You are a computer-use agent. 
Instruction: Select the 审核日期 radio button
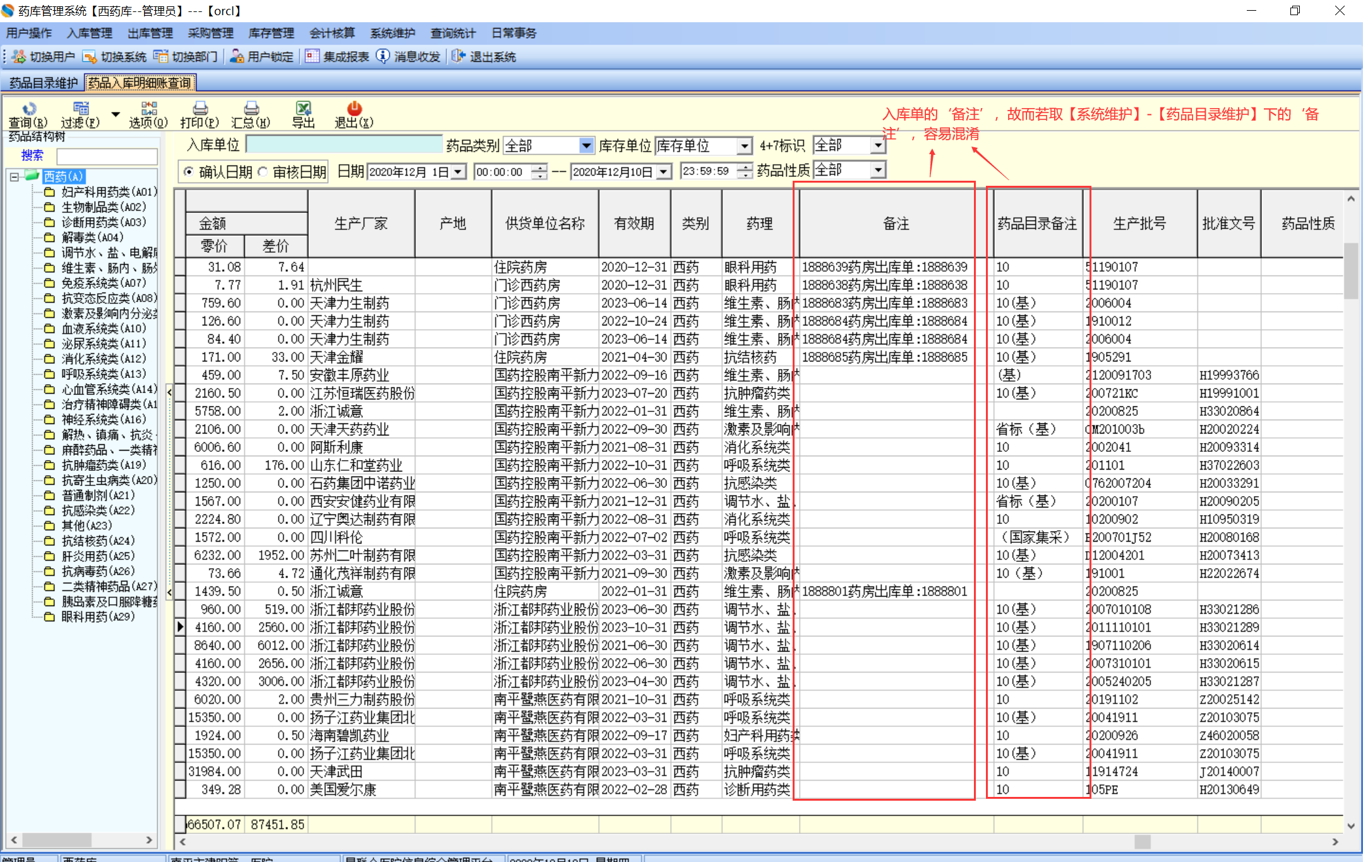(263, 171)
